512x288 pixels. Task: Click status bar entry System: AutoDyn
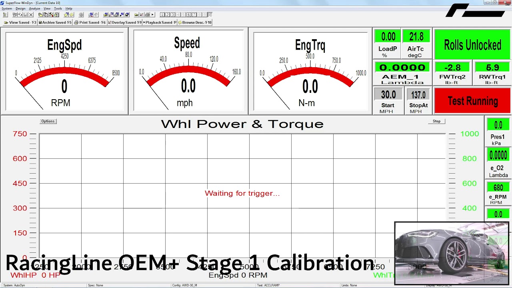point(14,286)
